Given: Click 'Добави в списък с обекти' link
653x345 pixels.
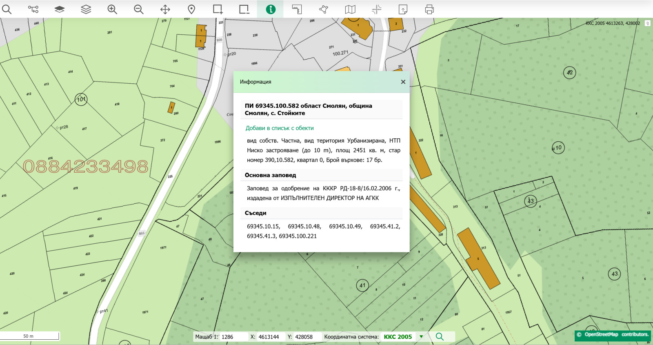Looking at the screenshot, I should (280, 128).
